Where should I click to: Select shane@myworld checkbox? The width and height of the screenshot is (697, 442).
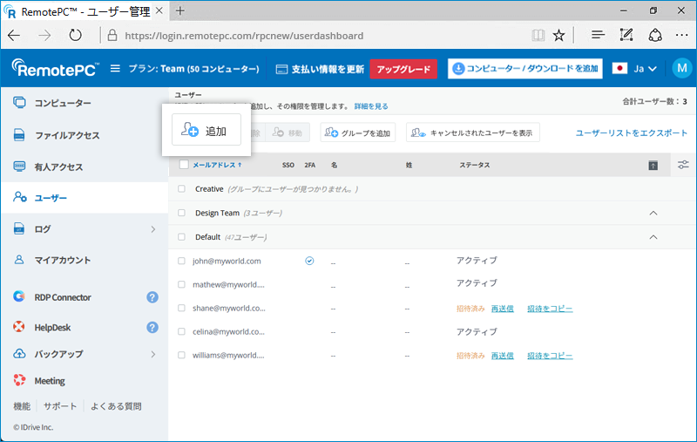[x=181, y=308]
